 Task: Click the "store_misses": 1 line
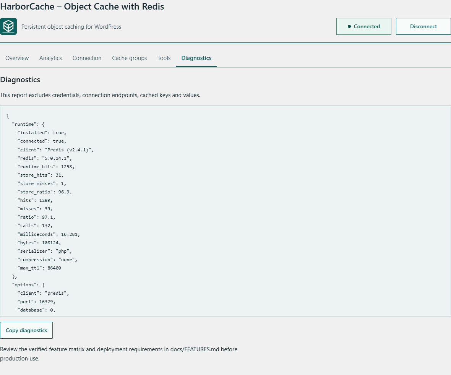click(x=42, y=183)
